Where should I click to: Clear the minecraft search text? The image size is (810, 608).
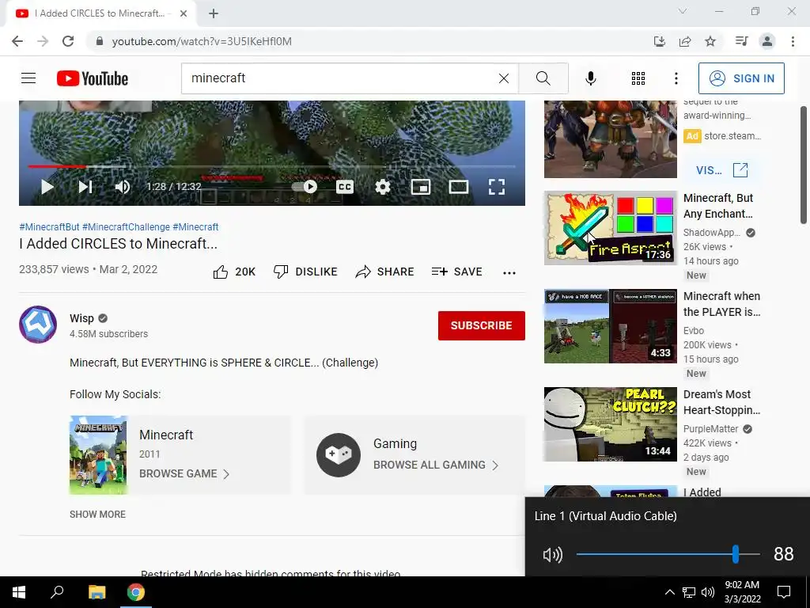click(504, 78)
